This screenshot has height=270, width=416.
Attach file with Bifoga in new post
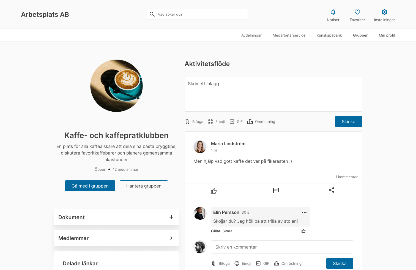(194, 122)
